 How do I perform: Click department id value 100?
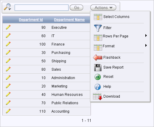point(42,44)
